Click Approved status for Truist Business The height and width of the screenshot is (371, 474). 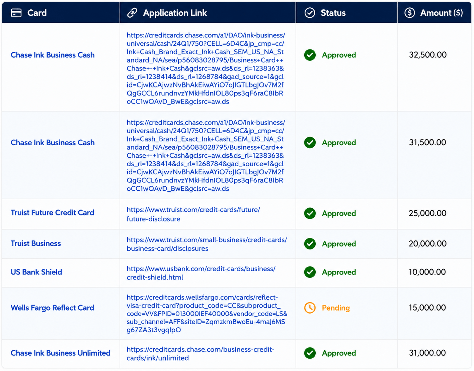pos(339,244)
